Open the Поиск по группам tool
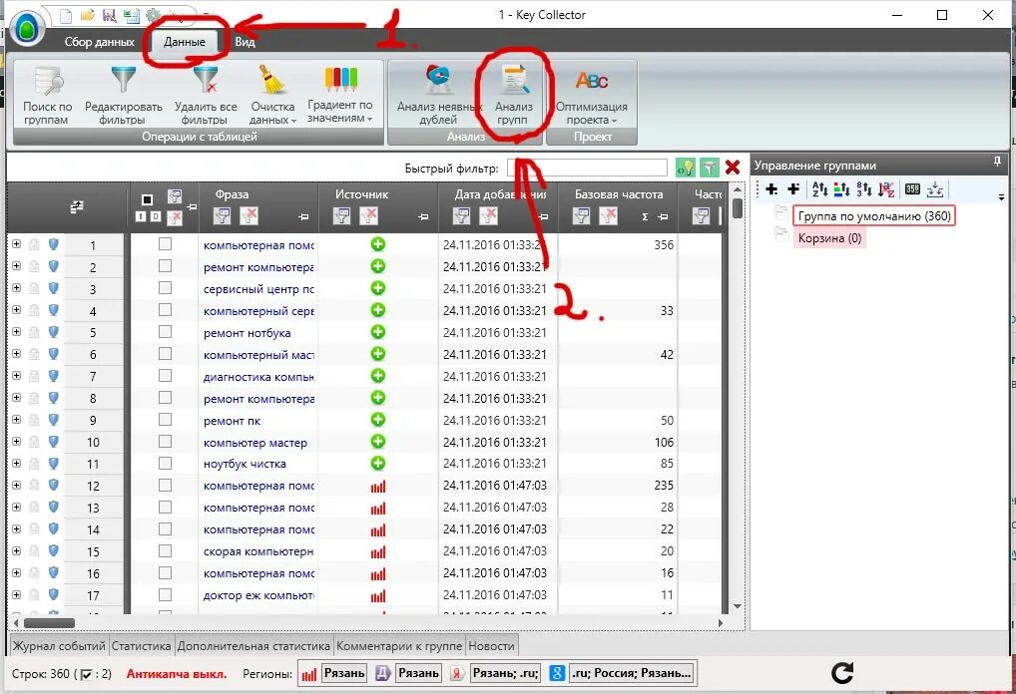The height and width of the screenshot is (694, 1016). 47,95
